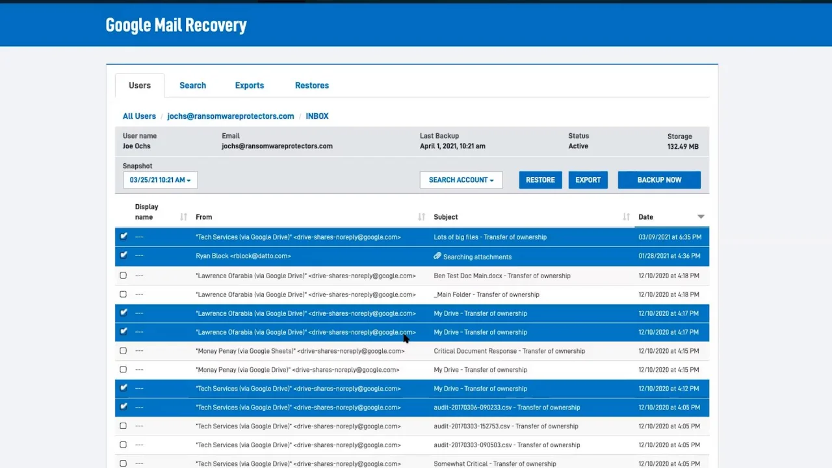Click attachment paperclip on Searching attachments email
The width and height of the screenshot is (832, 468).
pos(437,256)
